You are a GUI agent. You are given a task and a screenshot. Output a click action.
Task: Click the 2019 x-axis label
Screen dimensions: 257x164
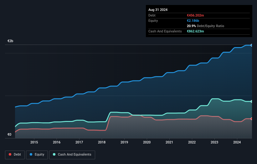click(124, 142)
